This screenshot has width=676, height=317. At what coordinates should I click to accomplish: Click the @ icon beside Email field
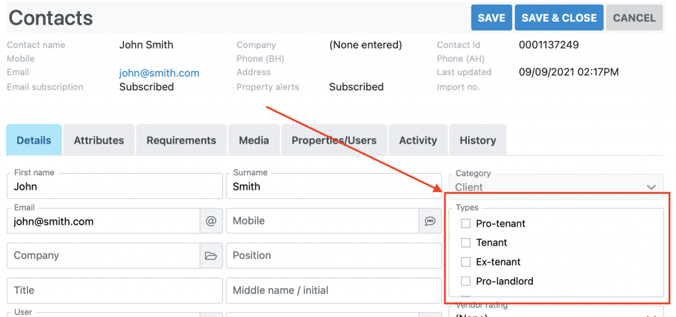[x=211, y=221]
